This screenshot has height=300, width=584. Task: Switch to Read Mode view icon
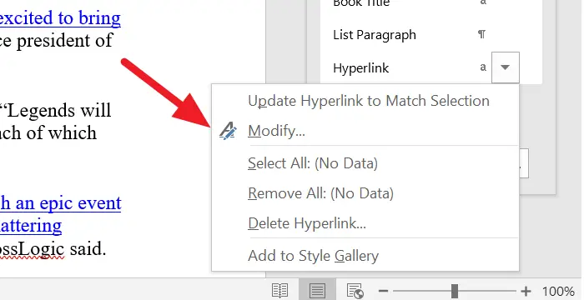279,290
